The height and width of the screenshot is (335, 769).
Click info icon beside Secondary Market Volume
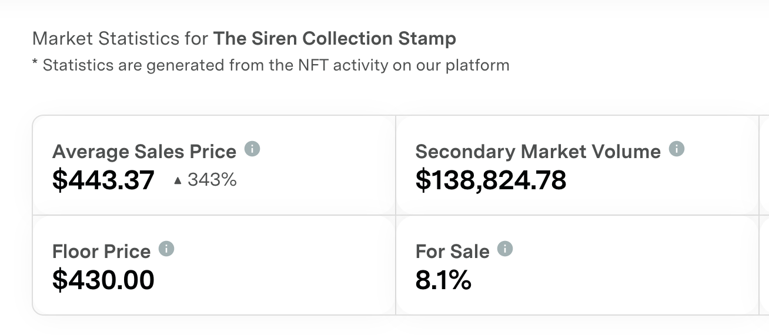tap(677, 149)
